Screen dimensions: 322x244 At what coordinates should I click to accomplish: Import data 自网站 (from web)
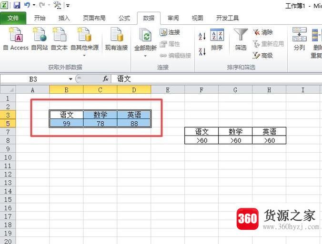tap(40, 39)
